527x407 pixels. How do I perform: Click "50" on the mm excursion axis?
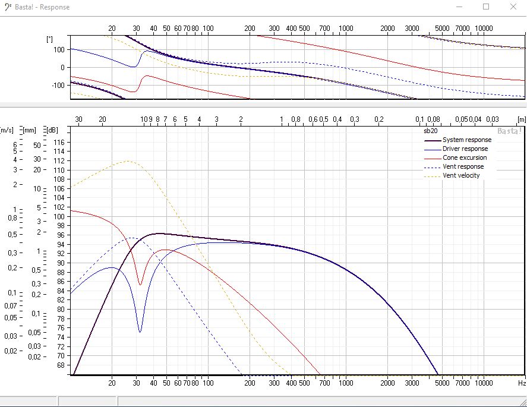click(37, 145)
